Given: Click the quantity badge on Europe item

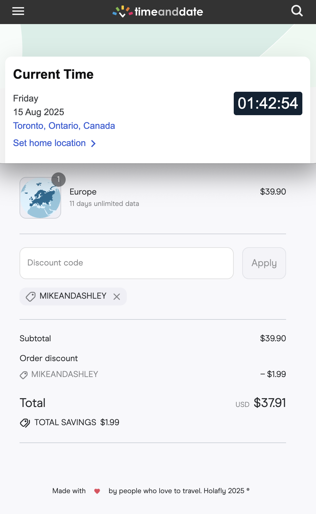Looking at the screenshot, I should tap(59, 179).
